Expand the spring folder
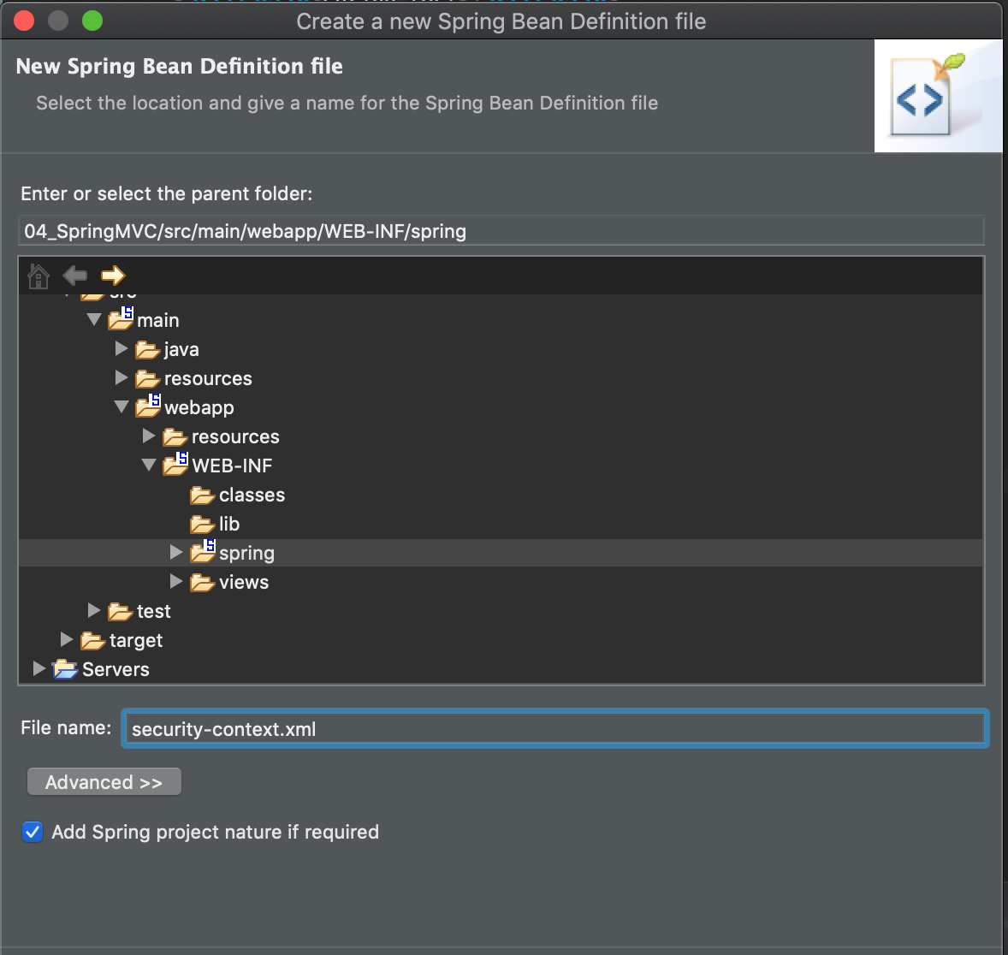This screenshot has width=1008, height=955. coord(176,553)
